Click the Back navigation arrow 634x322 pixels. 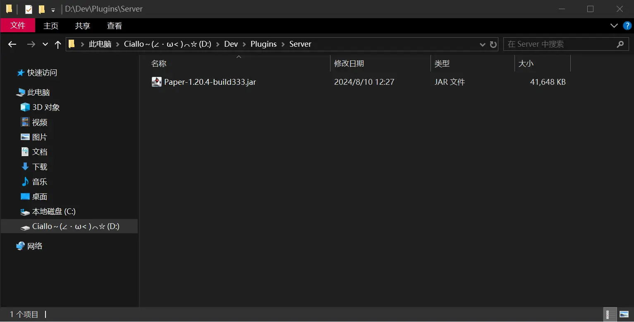[x=12, y=44]
